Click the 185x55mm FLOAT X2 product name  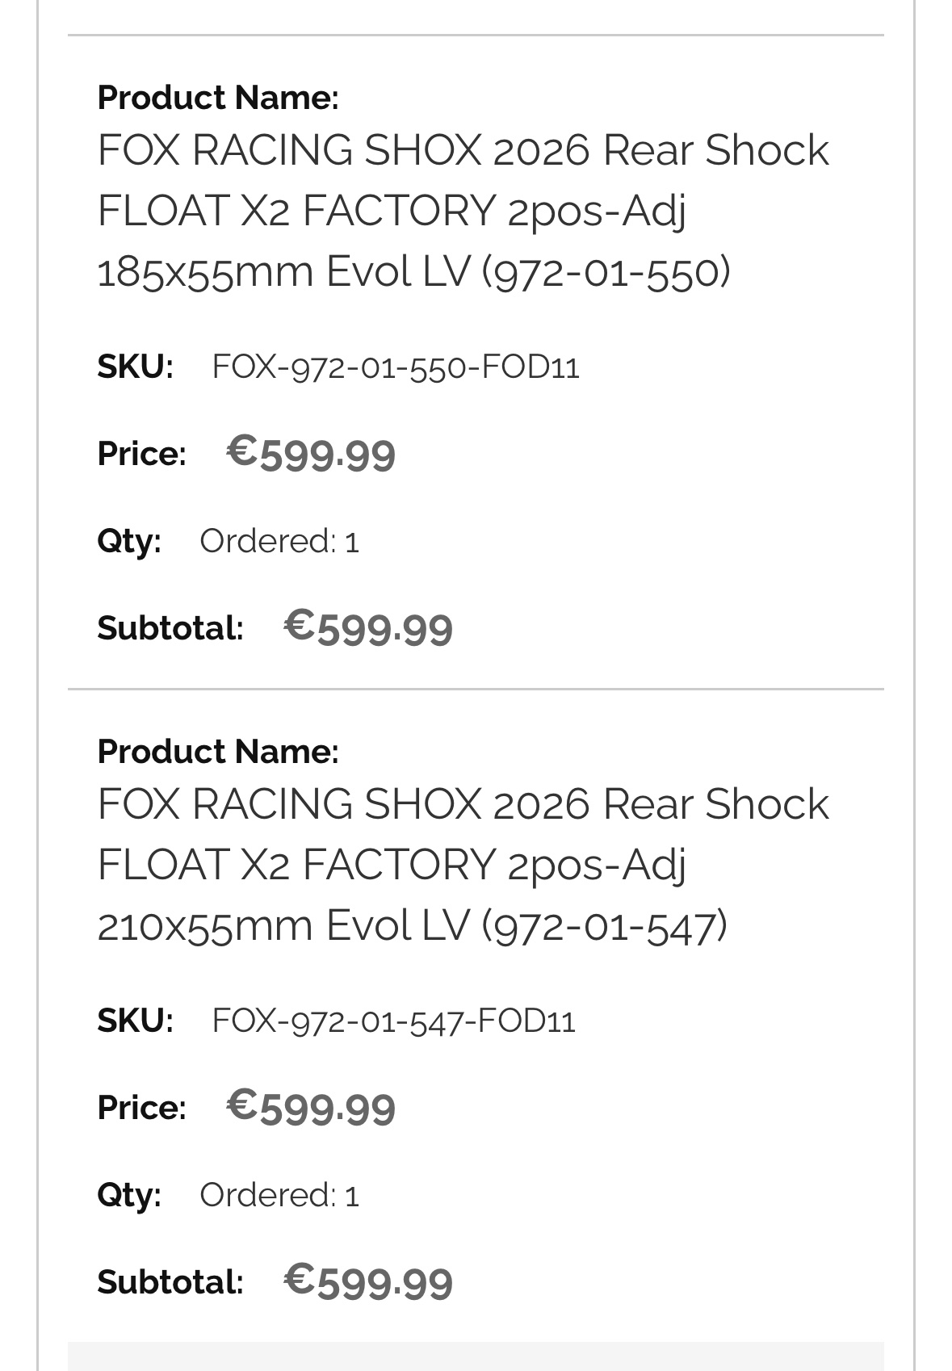[x=462, y=210]
